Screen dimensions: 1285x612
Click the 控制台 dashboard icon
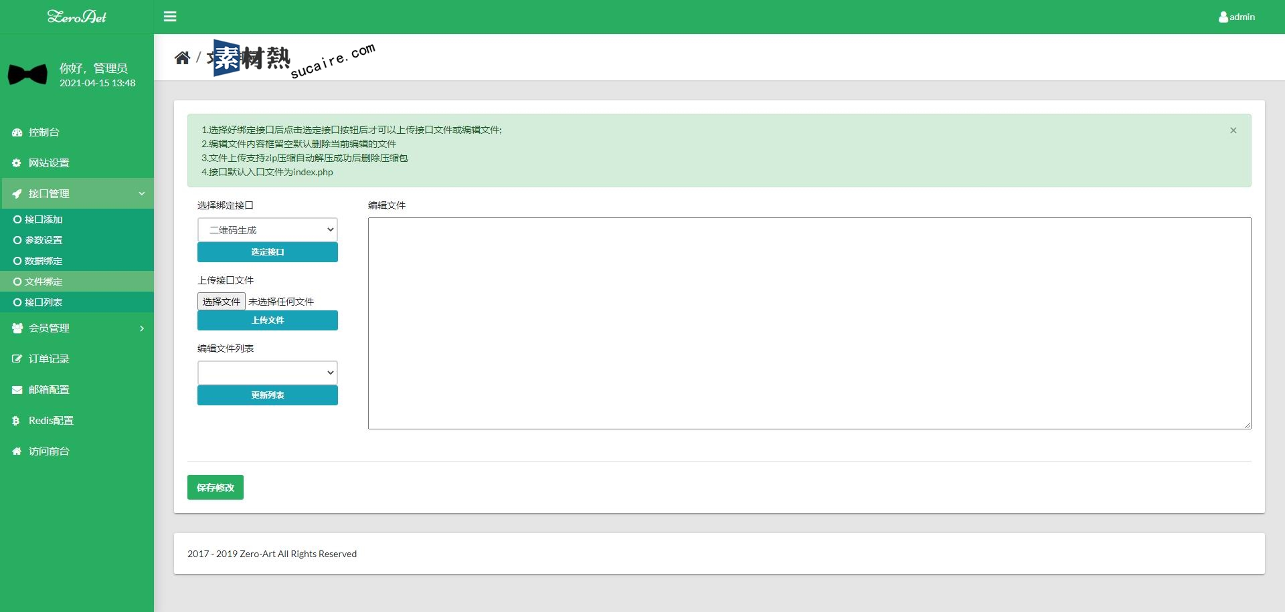(17, 132)
